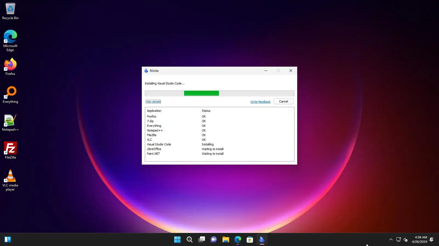Open Microsoft Edge from the taskbar

pos(238,240)
